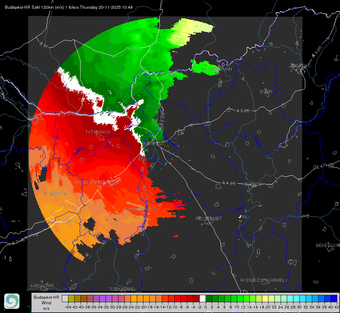Click the white swatch in the wind legend
Image resolution: width=340 pixels, height=313 pixels.
pos(202,299)
